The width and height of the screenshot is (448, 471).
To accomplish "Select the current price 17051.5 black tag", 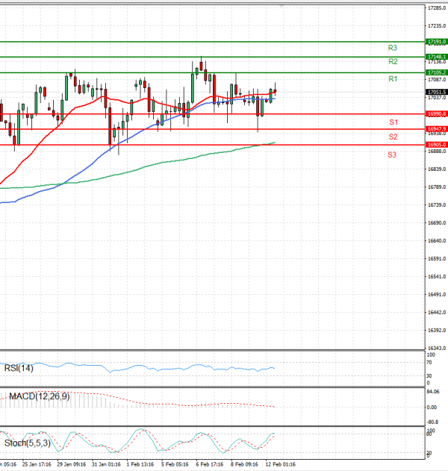I will pyautogui.click(x=436, y=92).
